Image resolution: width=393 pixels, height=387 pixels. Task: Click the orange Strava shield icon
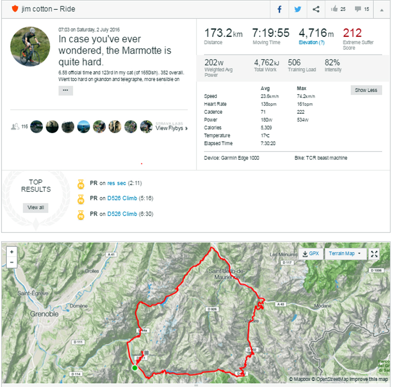click(x=15, y=9)
